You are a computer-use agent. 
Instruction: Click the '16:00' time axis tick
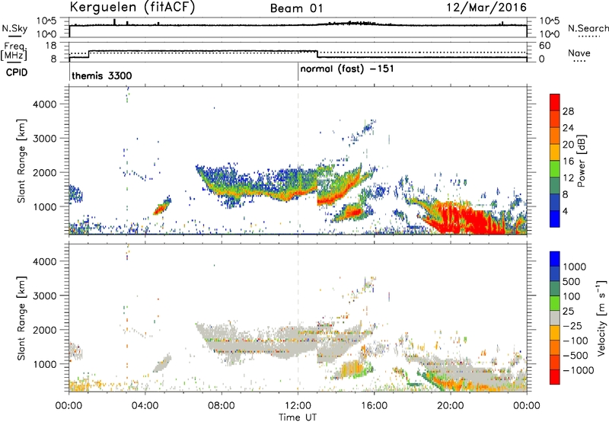(374, 406)
